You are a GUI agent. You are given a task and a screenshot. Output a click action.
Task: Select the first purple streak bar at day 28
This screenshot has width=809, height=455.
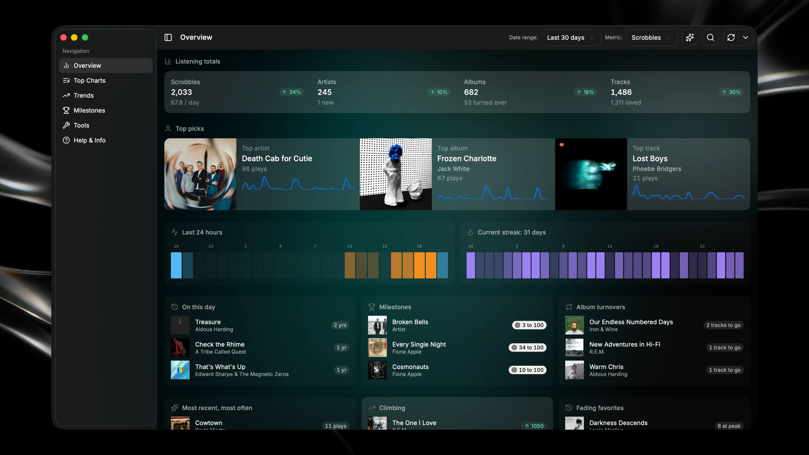point(470,265)
